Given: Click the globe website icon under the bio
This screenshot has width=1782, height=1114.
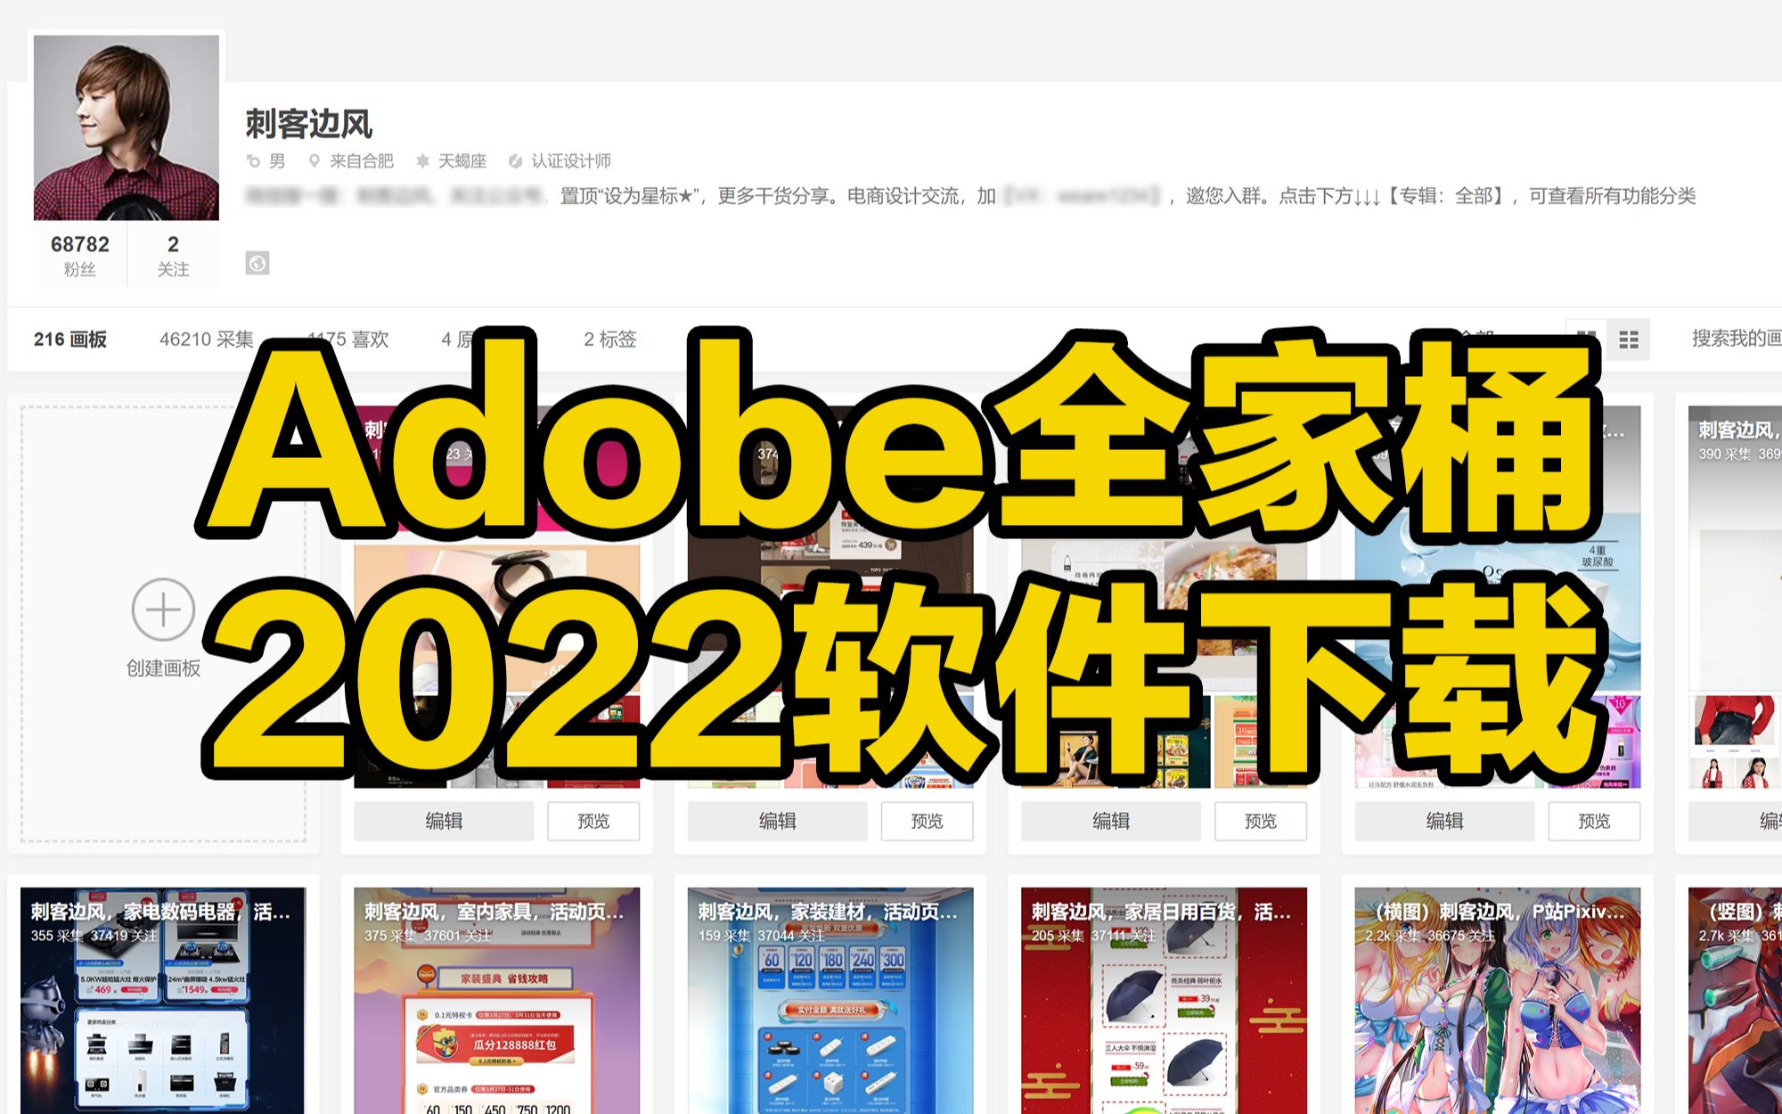Looking at the screenshot, I should (x=257, y=263).
